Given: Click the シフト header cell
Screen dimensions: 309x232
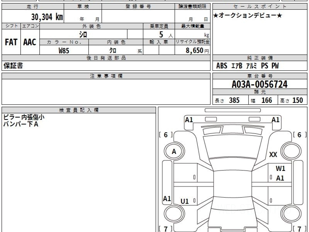Looking at the screenshot, I should point(11,26).
